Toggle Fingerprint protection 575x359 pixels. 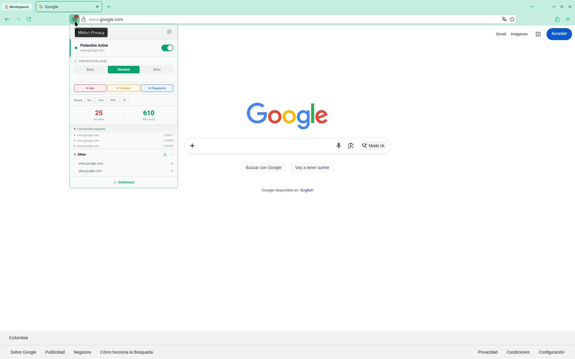pyautogui.click(x=157, y=88)
